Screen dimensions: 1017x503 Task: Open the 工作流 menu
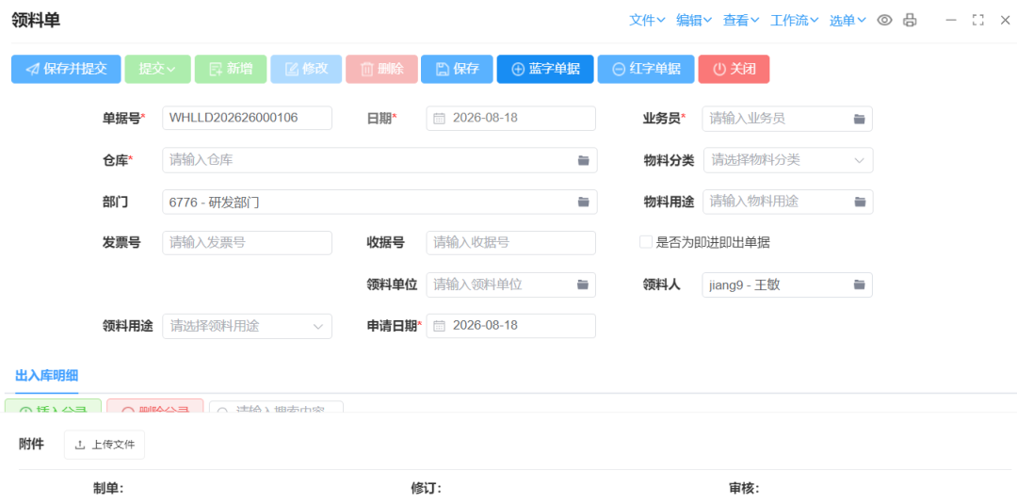pyautogui.click(x=795, y=20)
